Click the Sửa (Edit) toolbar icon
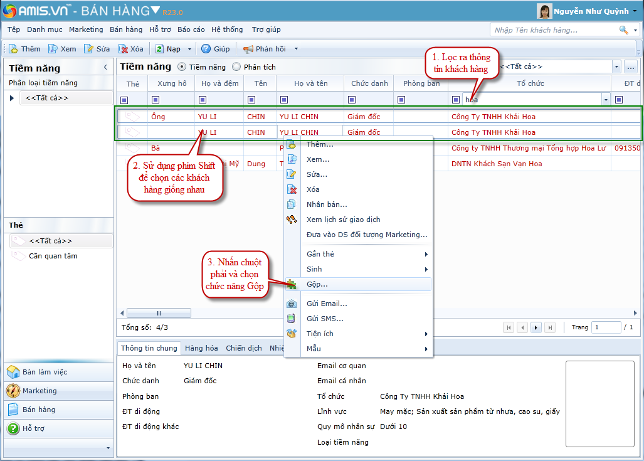Viewport: 644px width, 461px height. pos(89,49)
